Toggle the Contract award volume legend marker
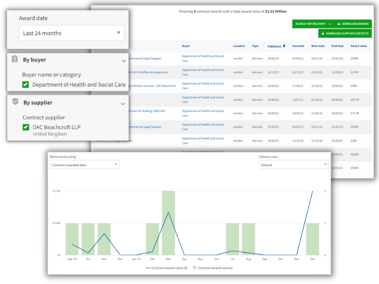The image size is (379, 284). [194, 268]
